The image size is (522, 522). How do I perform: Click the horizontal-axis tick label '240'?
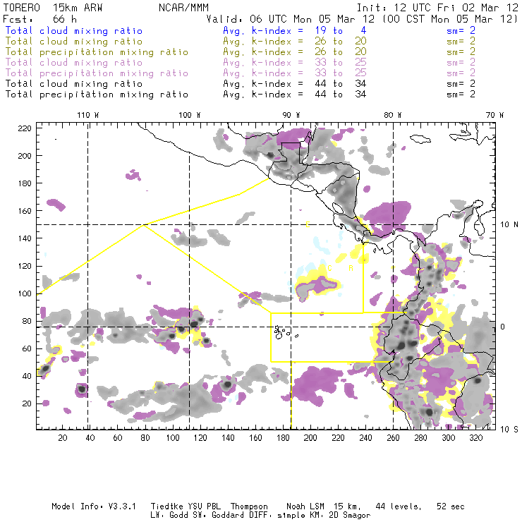365,438
